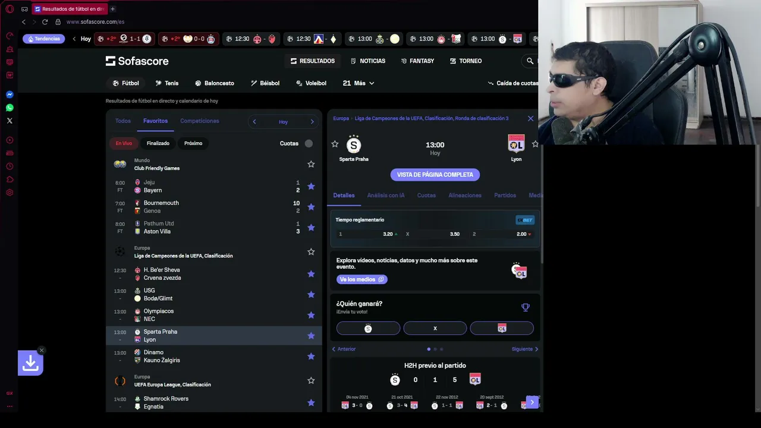Open the Caída de cuotas menu
The width and height of the screenshot is (761, 428).
(x=512, y=83)
